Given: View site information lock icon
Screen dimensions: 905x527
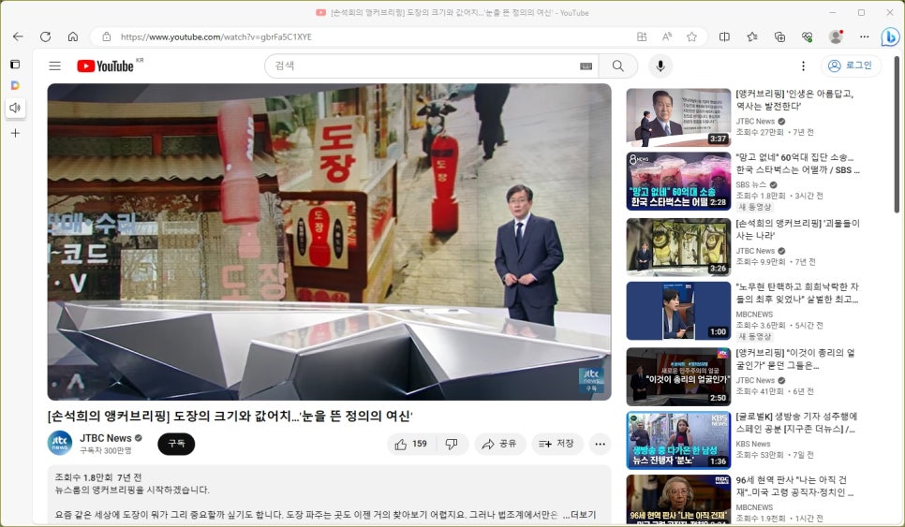Looking at the screenshot, I should pos(106,37).
